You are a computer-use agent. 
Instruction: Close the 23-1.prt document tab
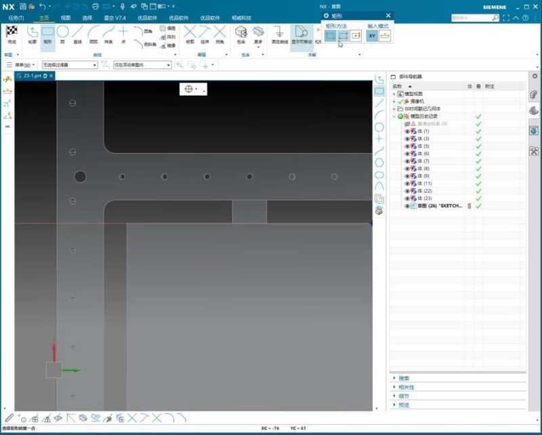pyautogui.click(x=51, y=76)
